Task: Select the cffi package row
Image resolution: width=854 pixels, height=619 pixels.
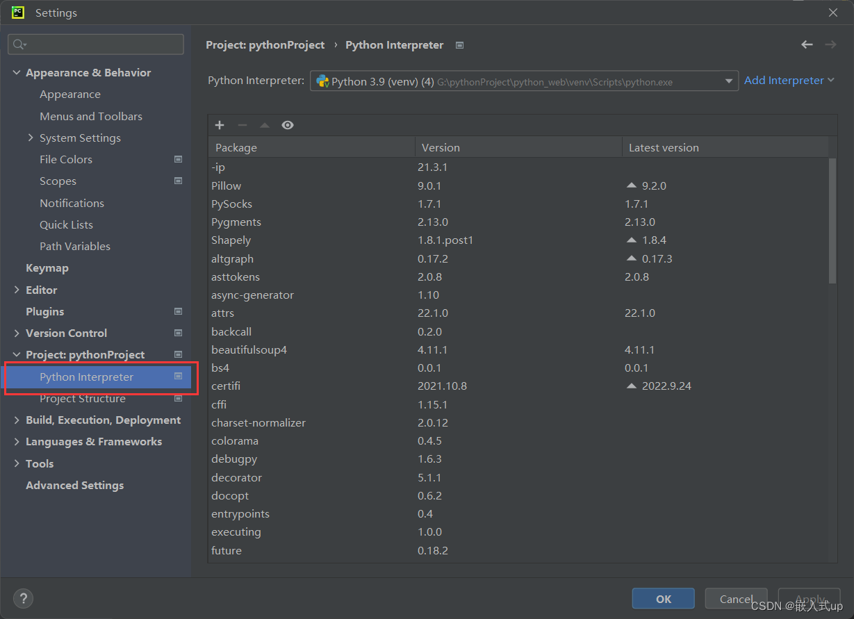Action: [518, 404]
